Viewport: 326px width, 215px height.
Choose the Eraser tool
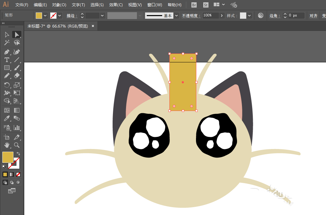click(17, 76)
